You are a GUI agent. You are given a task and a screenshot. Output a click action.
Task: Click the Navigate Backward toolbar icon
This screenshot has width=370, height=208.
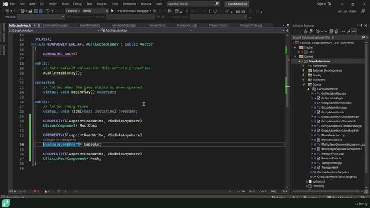[x=7, y=11]
